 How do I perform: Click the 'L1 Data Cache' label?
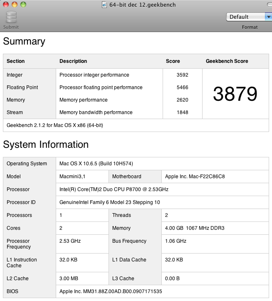tap(129, 259)
